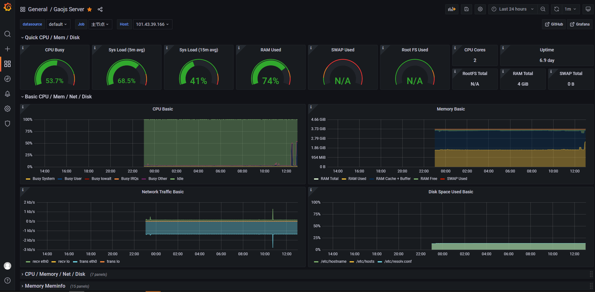Toggle RAM Total series in Memory legend
This screenshot has height=292, width=595.
point(329,179)
